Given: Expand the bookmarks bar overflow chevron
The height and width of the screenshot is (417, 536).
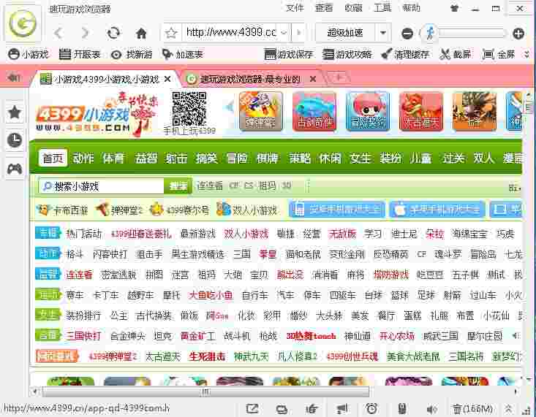Looking at the screenshot, I should (526, 55).
